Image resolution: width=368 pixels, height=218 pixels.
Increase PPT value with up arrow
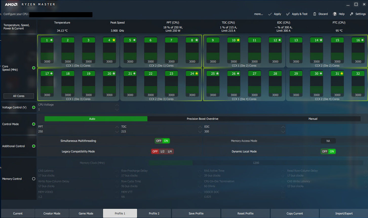click(117, 127)
